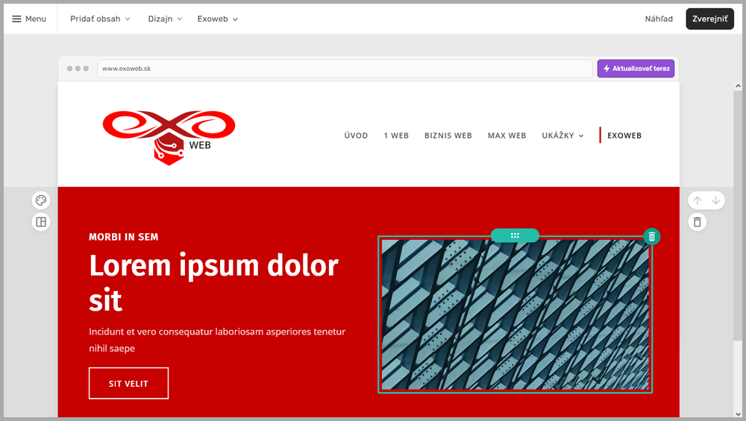Click the www.exoweb.sk address field
The height and width of the screenshot is (421, 746).
pyautogui.click(x=345, y=69)
